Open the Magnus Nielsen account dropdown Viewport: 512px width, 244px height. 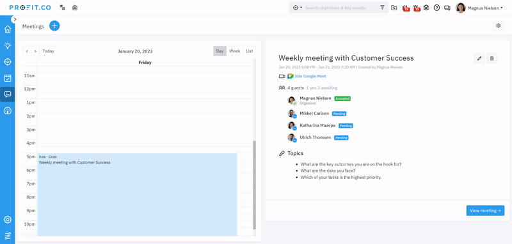pyautogui.click(x=485, y=8)
